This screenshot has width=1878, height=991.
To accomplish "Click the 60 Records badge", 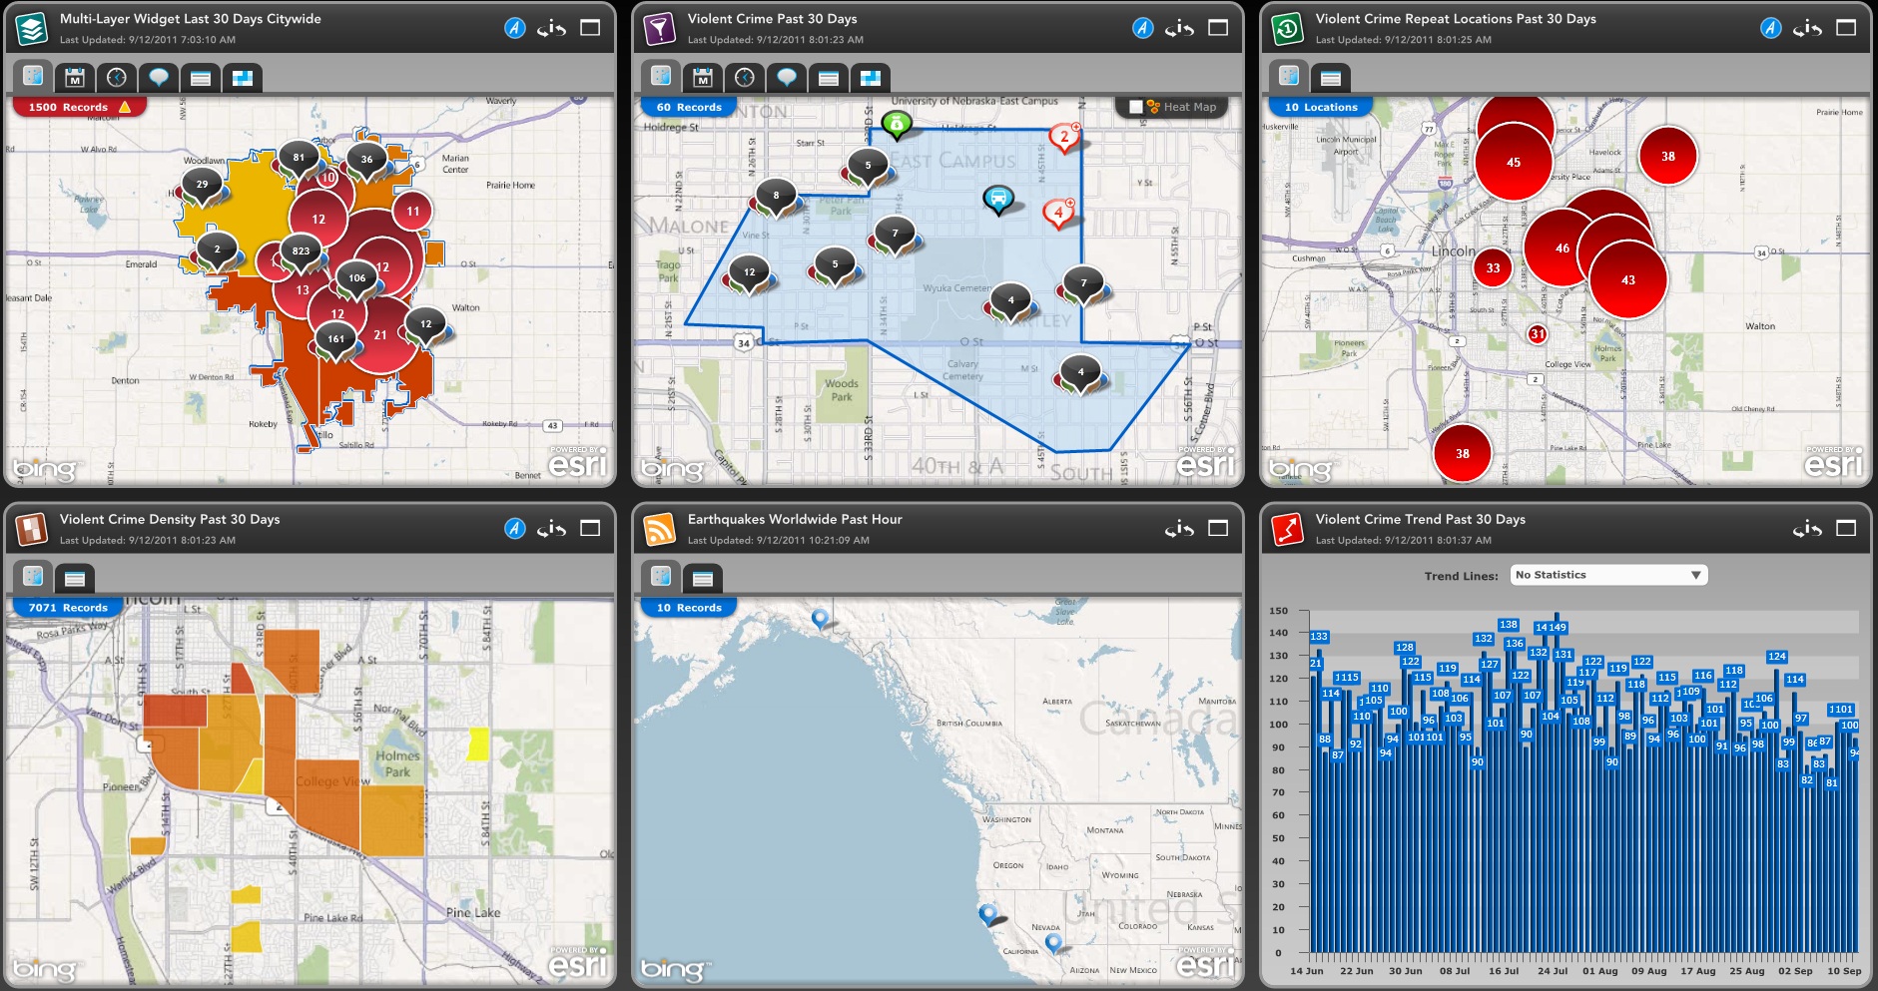I will [x=688, y=107].
